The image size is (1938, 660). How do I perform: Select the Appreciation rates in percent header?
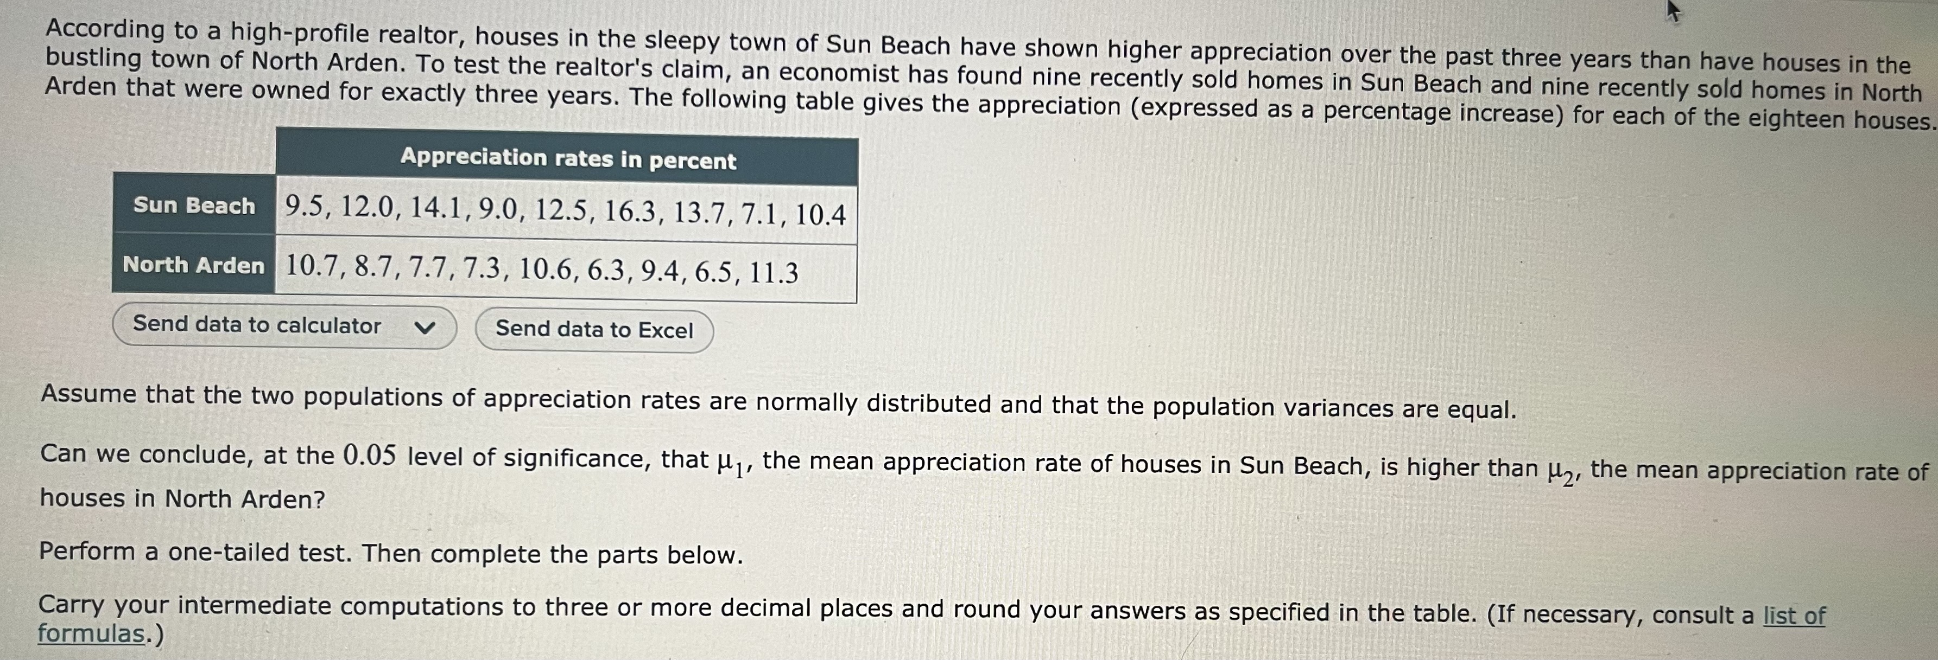(x=568, y=159)
